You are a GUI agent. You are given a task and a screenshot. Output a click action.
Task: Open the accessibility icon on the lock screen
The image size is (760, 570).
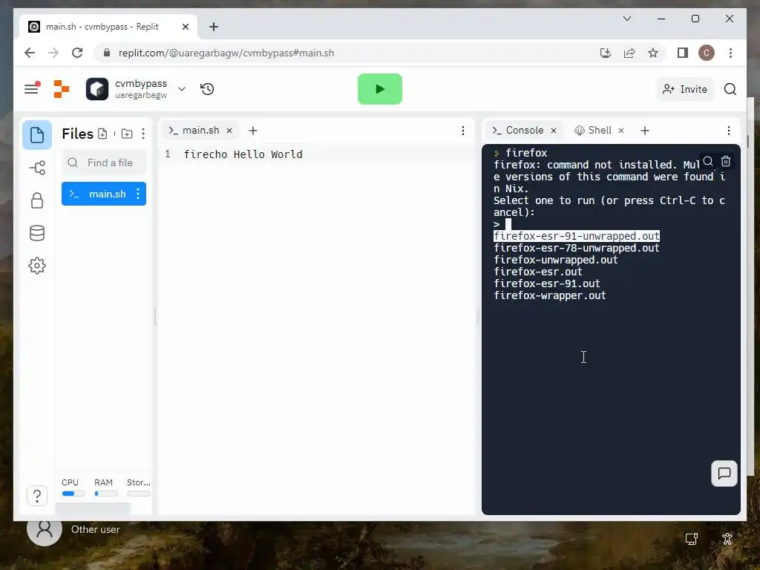pos(727,539)
